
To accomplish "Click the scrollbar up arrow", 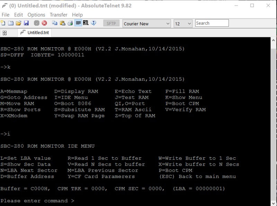I will pyautogui.click(x=273, y=40).
